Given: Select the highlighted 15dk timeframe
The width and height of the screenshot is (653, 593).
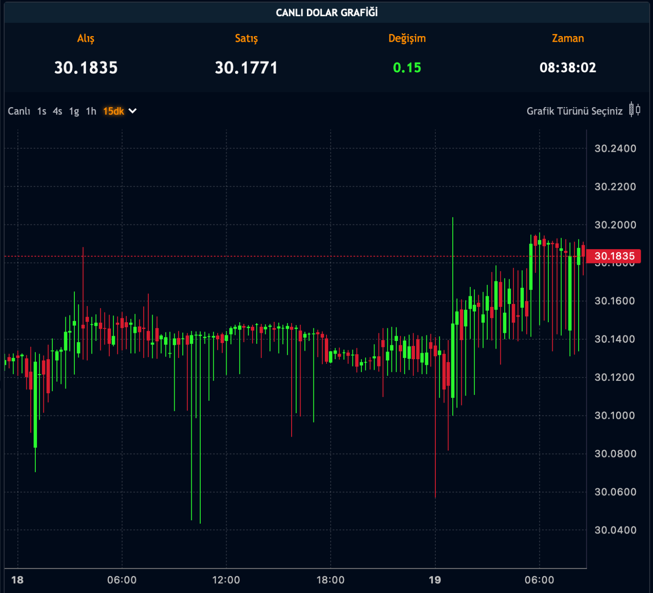Looking at the screenshot, I should (x=114, y=111).
